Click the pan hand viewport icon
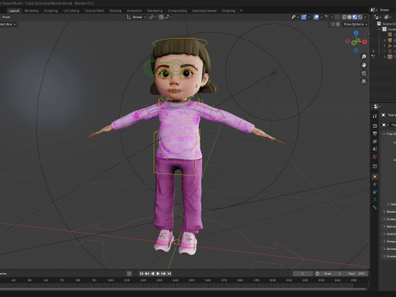Image resolution: width=396 pixels, height=297 pixels. [x=364, y=65]
